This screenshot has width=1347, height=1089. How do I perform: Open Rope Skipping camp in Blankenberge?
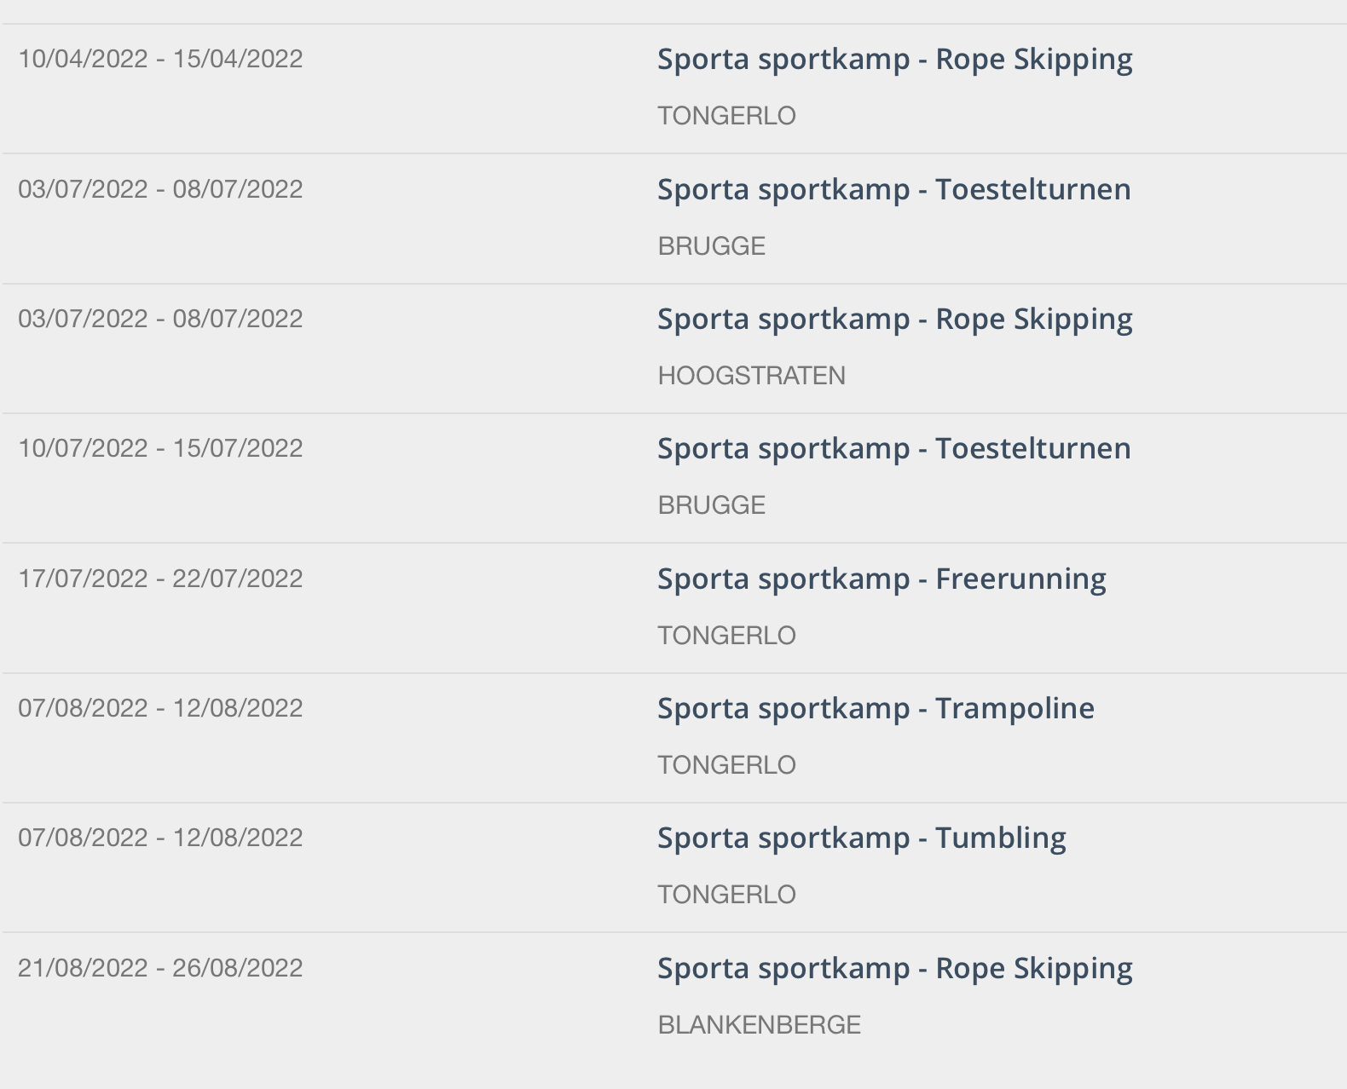pyautogui.click(x=894, y=969)
